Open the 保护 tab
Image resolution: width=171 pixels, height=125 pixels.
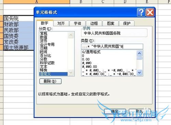pyautogui.click(x=127, y=24)
